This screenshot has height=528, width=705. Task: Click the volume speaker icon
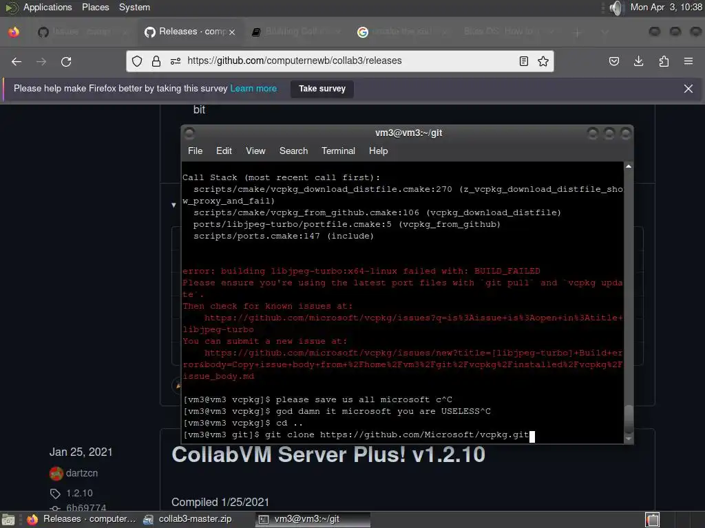coord(616,8)
